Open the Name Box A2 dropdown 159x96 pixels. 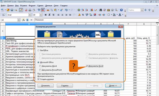(19, 20)
